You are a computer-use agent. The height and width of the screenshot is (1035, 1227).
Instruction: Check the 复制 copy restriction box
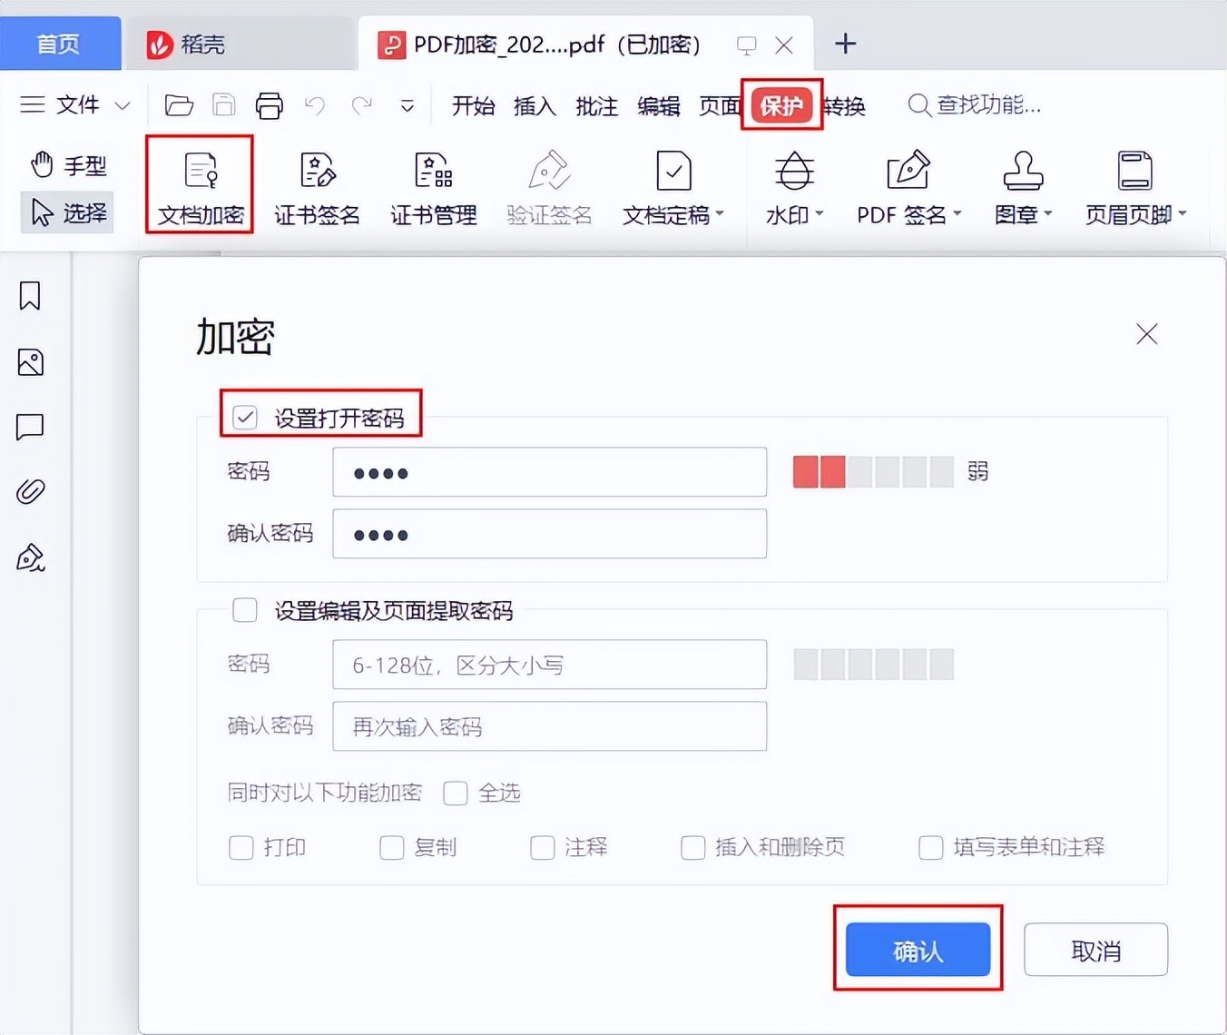(x=392, y=847)
